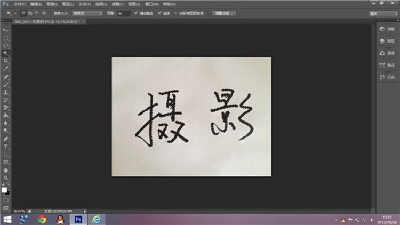Open the Paths (路径) panel
Viewport: 400px width, 225px height.
tap(387, 65)
